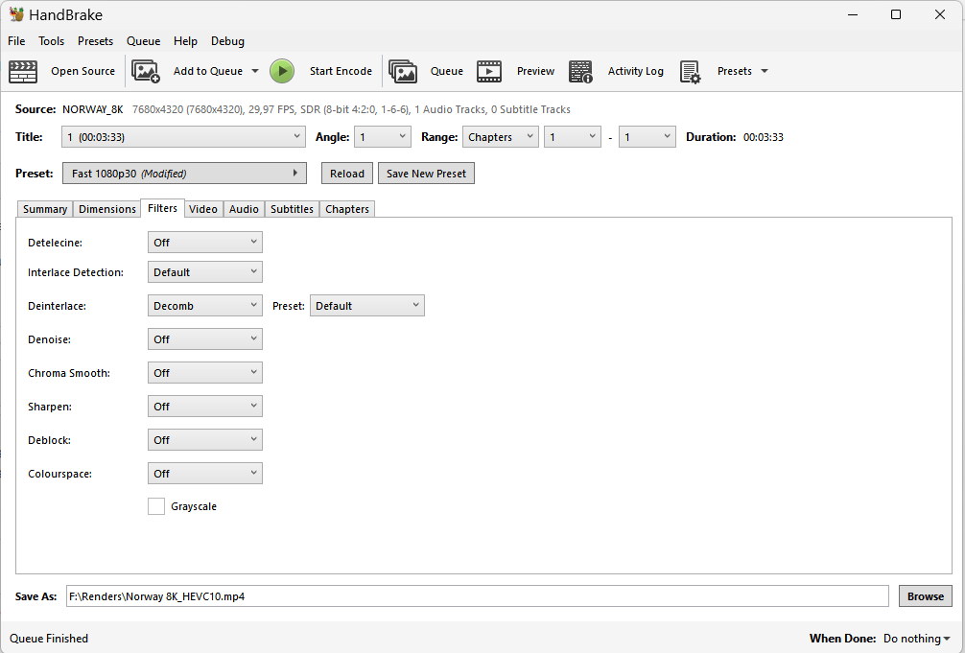Open the Tools menu
965x653 pixels.
pos(51,41)
